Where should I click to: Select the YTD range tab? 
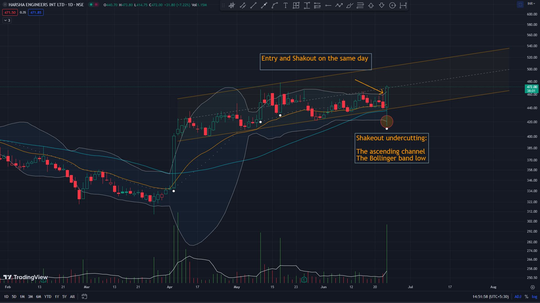click(48, 297)
